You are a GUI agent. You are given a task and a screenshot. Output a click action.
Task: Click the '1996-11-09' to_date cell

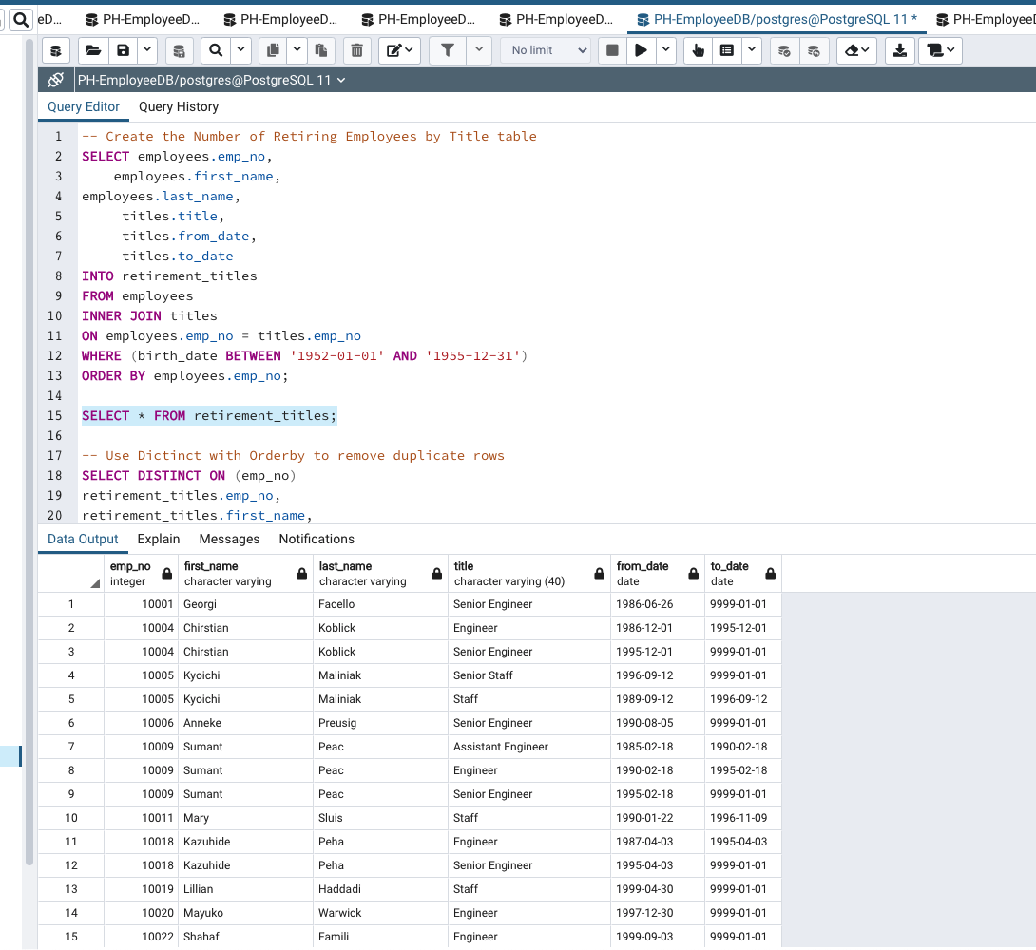coord(742,818)
